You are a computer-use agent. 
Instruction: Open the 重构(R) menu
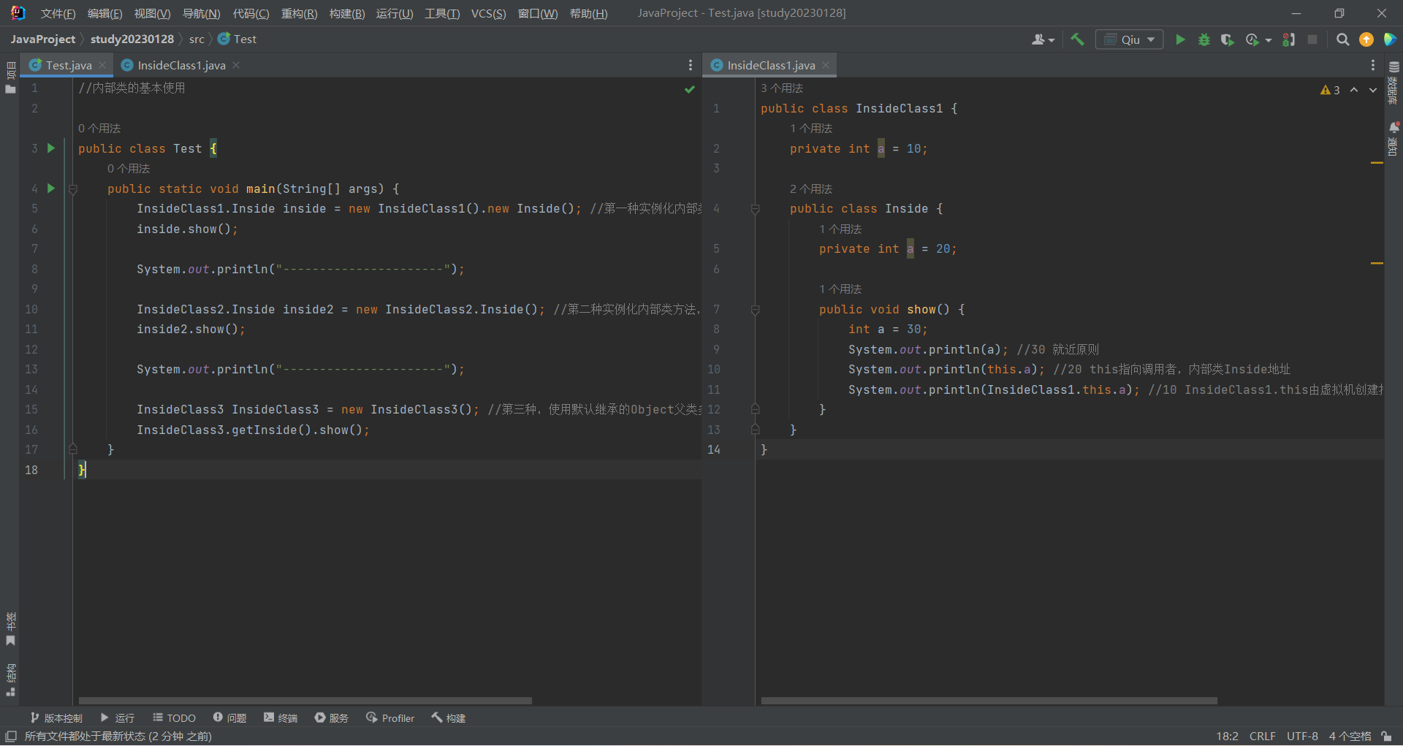pyautogui.click(x=299, y=13)
